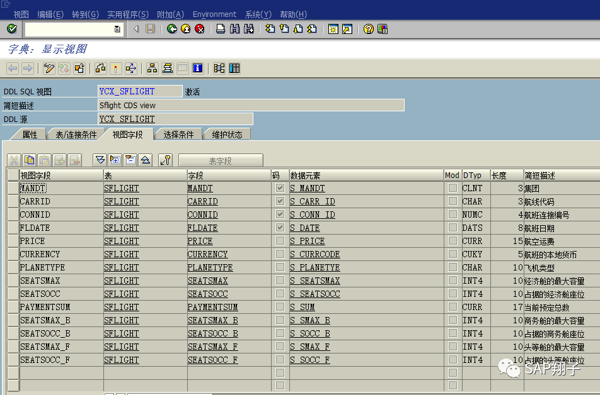Toggle key checkbox in CARRID row
The height and width of the screenshot is (395, 600).
pyautogui.click(x=280, y=201)
